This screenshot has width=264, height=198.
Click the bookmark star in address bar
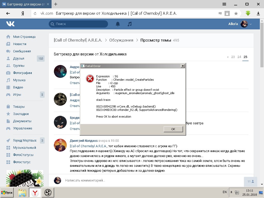pos(236,13)
